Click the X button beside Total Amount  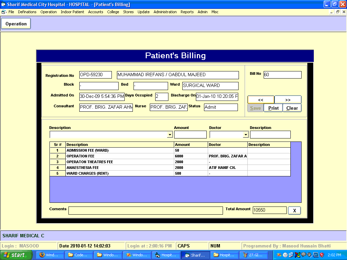pos(294,211)
